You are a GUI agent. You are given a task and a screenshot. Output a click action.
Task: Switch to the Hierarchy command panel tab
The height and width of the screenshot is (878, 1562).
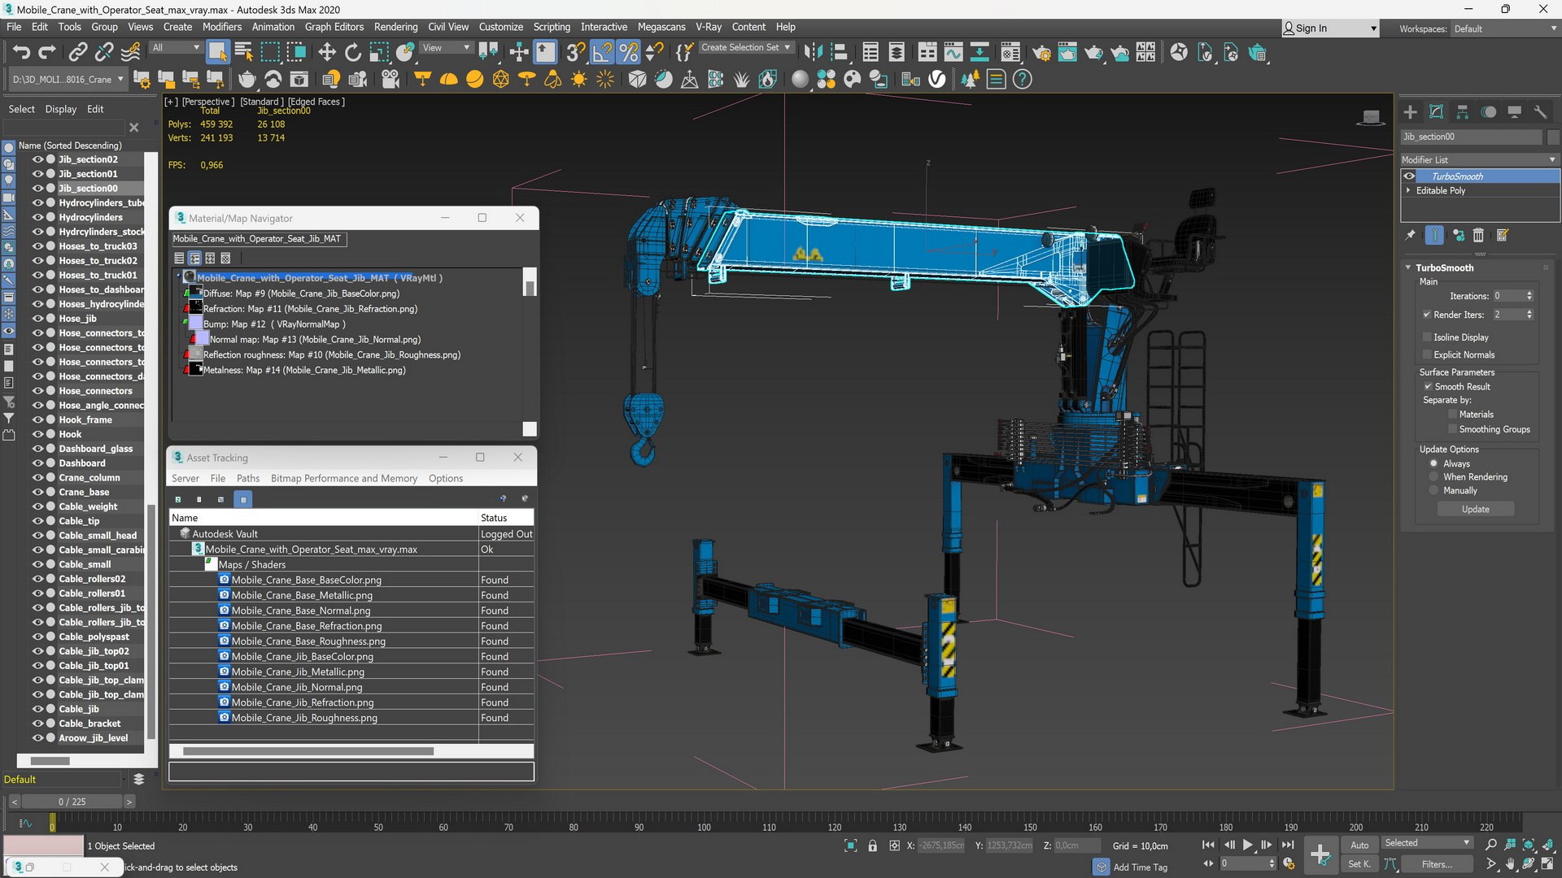click(1462, 112)
